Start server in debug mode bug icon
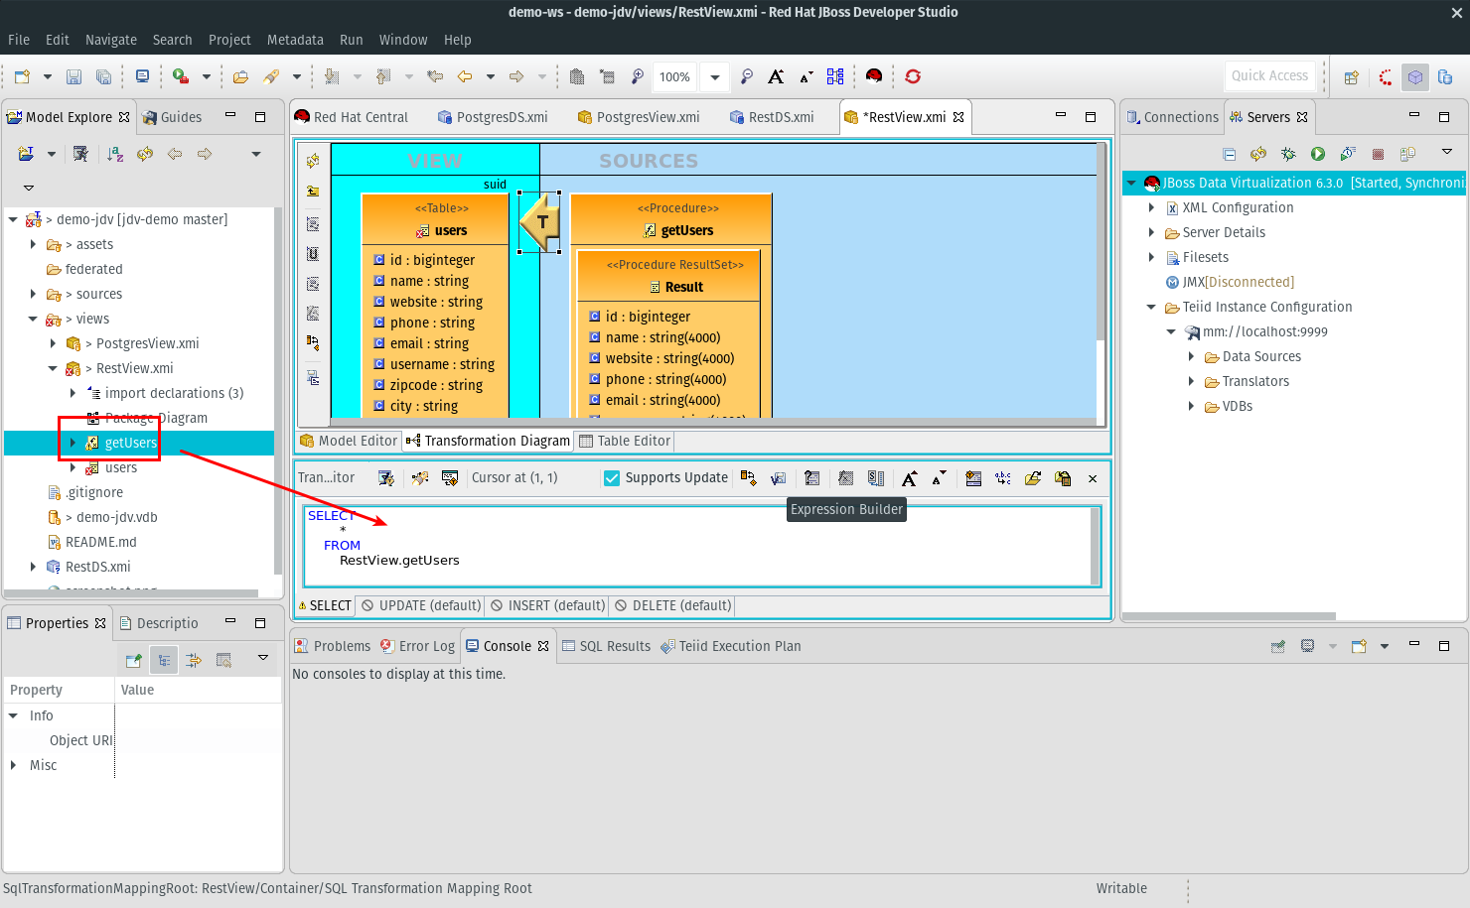The image size is (1470, 908). (1288, 154)
